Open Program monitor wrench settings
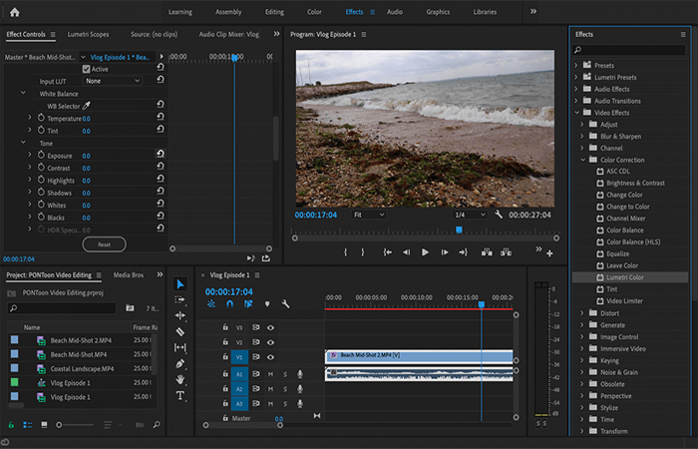This screenshot has height=449, width=698. point(499,215)
